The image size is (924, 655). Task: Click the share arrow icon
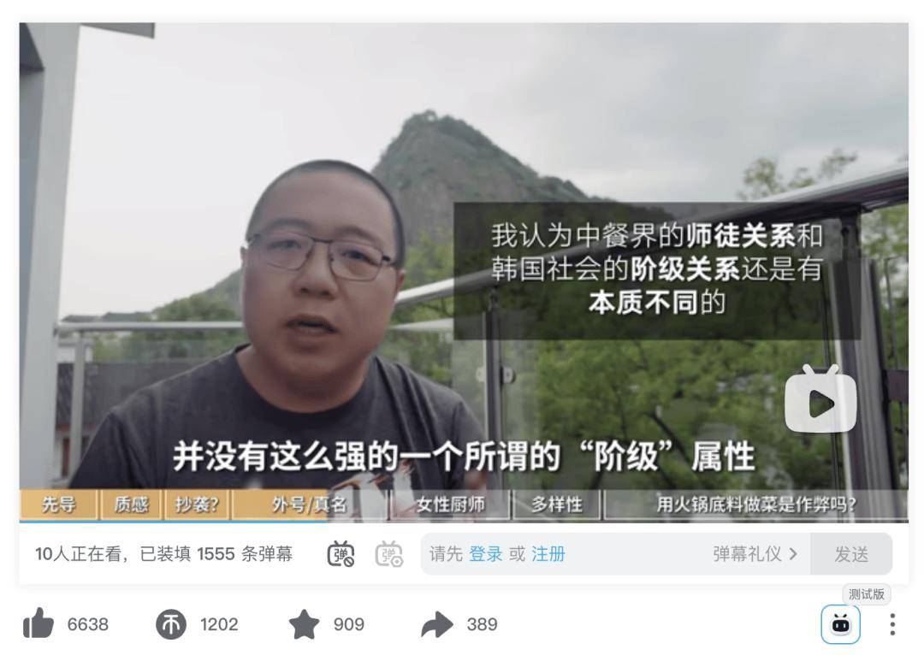(x=436, y=624)
